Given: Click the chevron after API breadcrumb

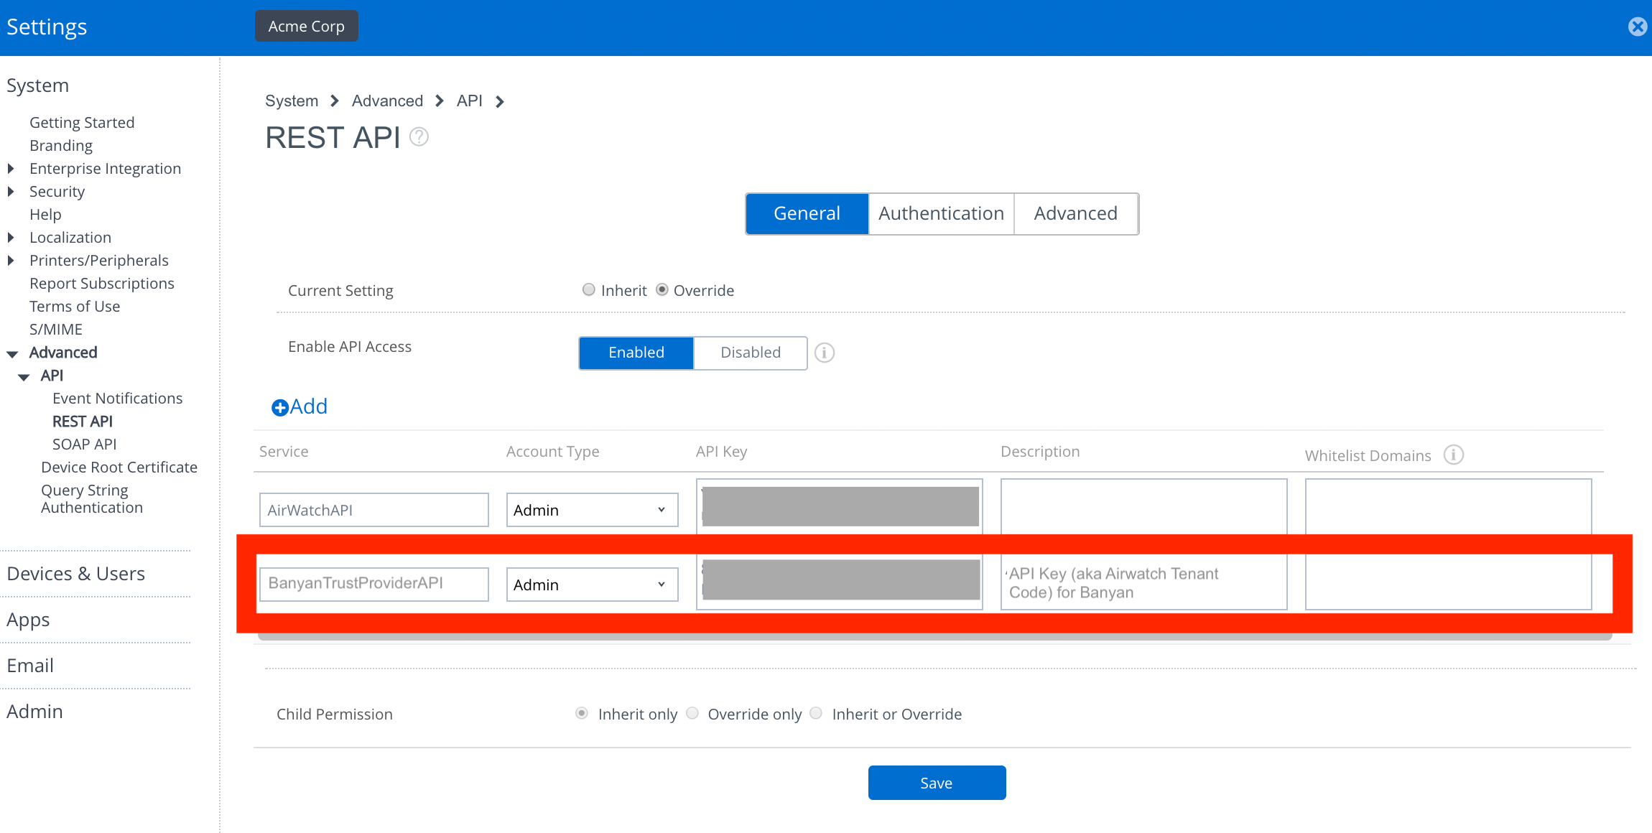Looking at the screenshot, I should [x=500, y=102].
